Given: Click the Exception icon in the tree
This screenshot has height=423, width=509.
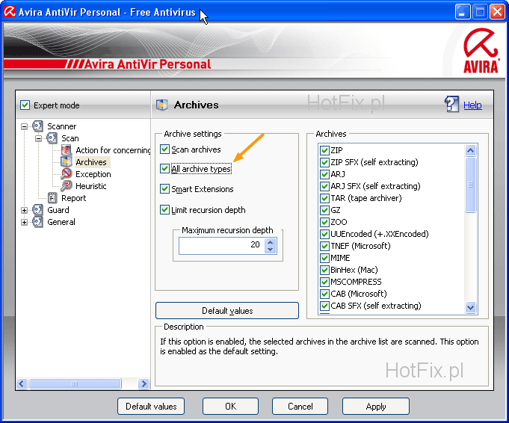Looking at the screenshot, I should (x=67, y=174).
